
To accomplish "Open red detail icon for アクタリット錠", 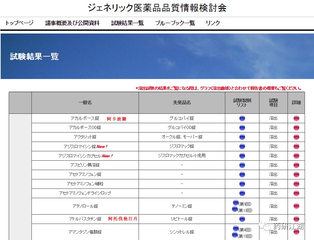I will [x=296, y=137].
